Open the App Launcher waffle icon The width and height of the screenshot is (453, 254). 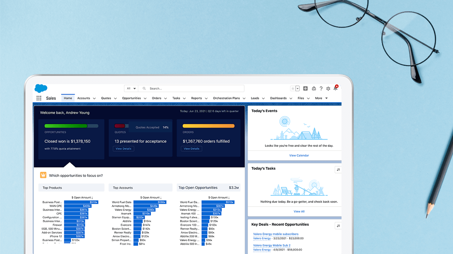39,98
